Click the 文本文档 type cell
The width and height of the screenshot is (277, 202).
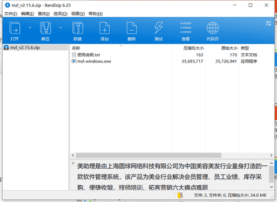click(x=249, y=55)
